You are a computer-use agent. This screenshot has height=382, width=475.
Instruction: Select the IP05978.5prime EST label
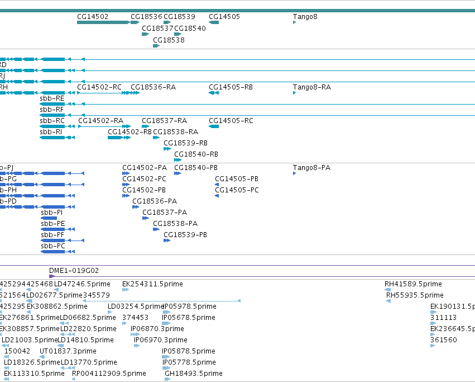(190, 306)
